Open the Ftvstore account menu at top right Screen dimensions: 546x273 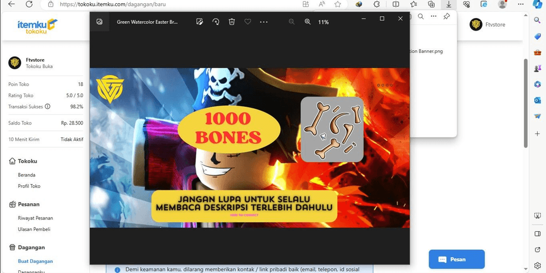click(x=487, y=25)
